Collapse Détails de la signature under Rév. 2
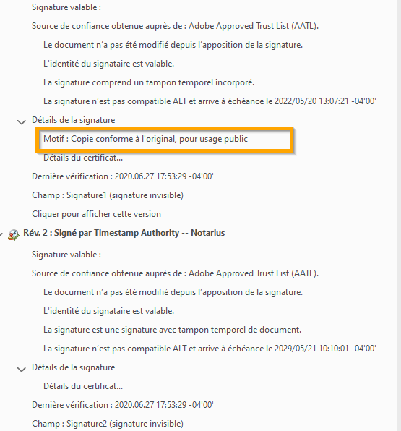Image resolution: width=401 pixels, height=431 pixels. click(22, 369)
